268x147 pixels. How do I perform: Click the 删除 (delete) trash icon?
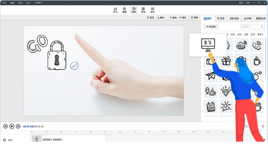(195, 17)
